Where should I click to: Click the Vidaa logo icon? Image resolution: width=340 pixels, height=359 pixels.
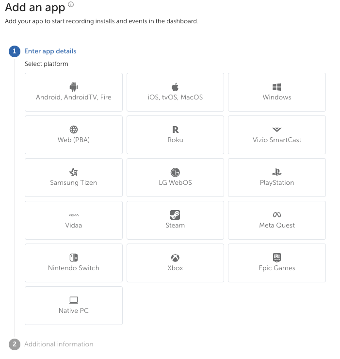click(74, 215)
